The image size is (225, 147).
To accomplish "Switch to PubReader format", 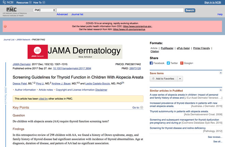I will 167,48.
